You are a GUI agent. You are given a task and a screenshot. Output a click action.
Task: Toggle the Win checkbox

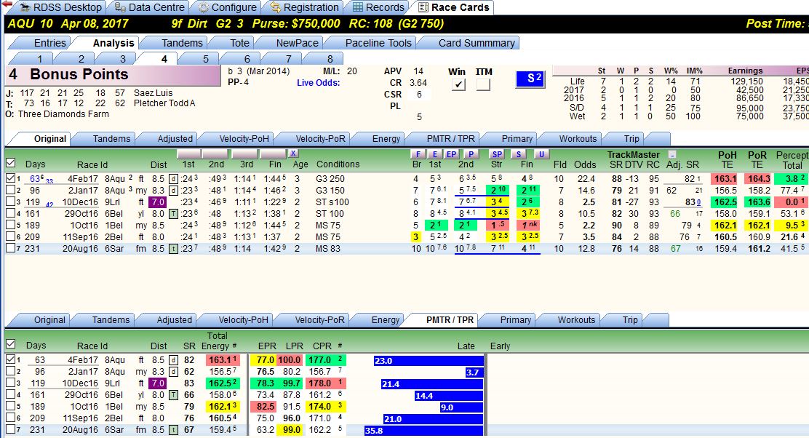tap(458, 84)
